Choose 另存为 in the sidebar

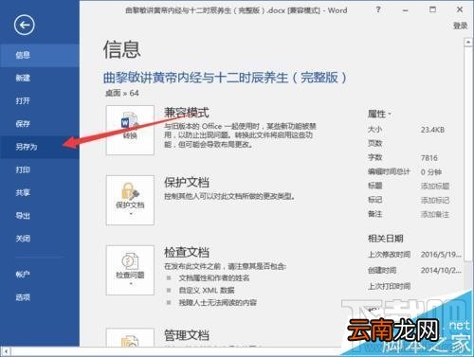pyautogui.click(x=40, y=147)
